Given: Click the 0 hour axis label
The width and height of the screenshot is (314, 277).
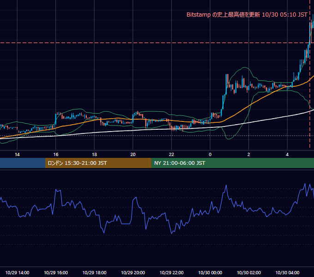Looking at the screenshot, I should [x=210, y=155].
